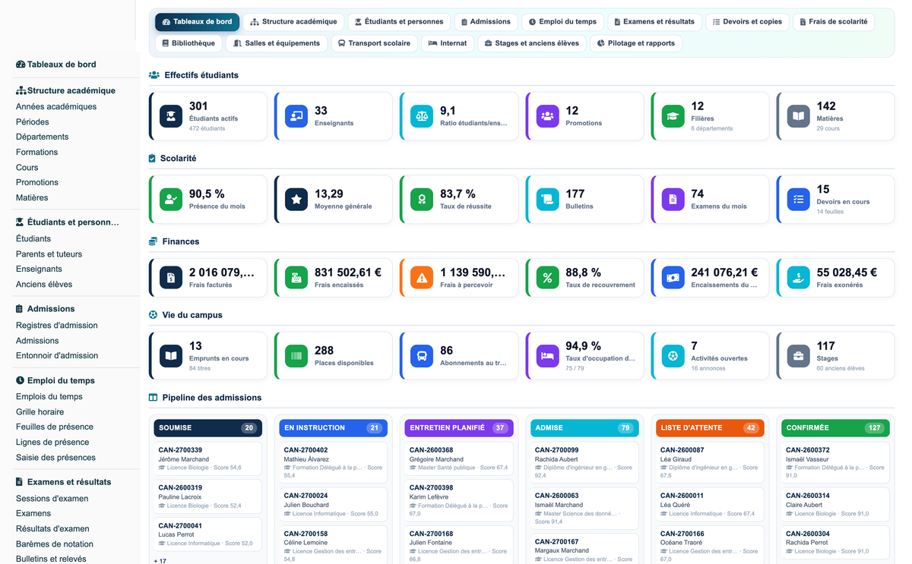Click the warning triangle icon on Frais à percevoir
This screenshot has width=912, height=564.
pos(422,278)
